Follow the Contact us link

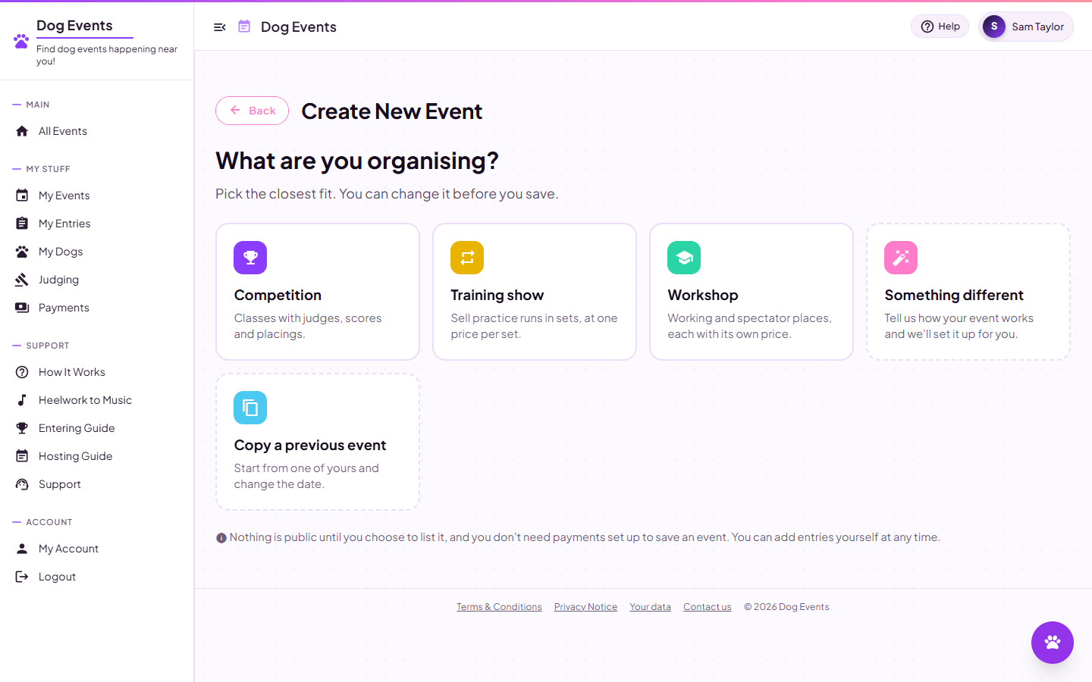708,607
